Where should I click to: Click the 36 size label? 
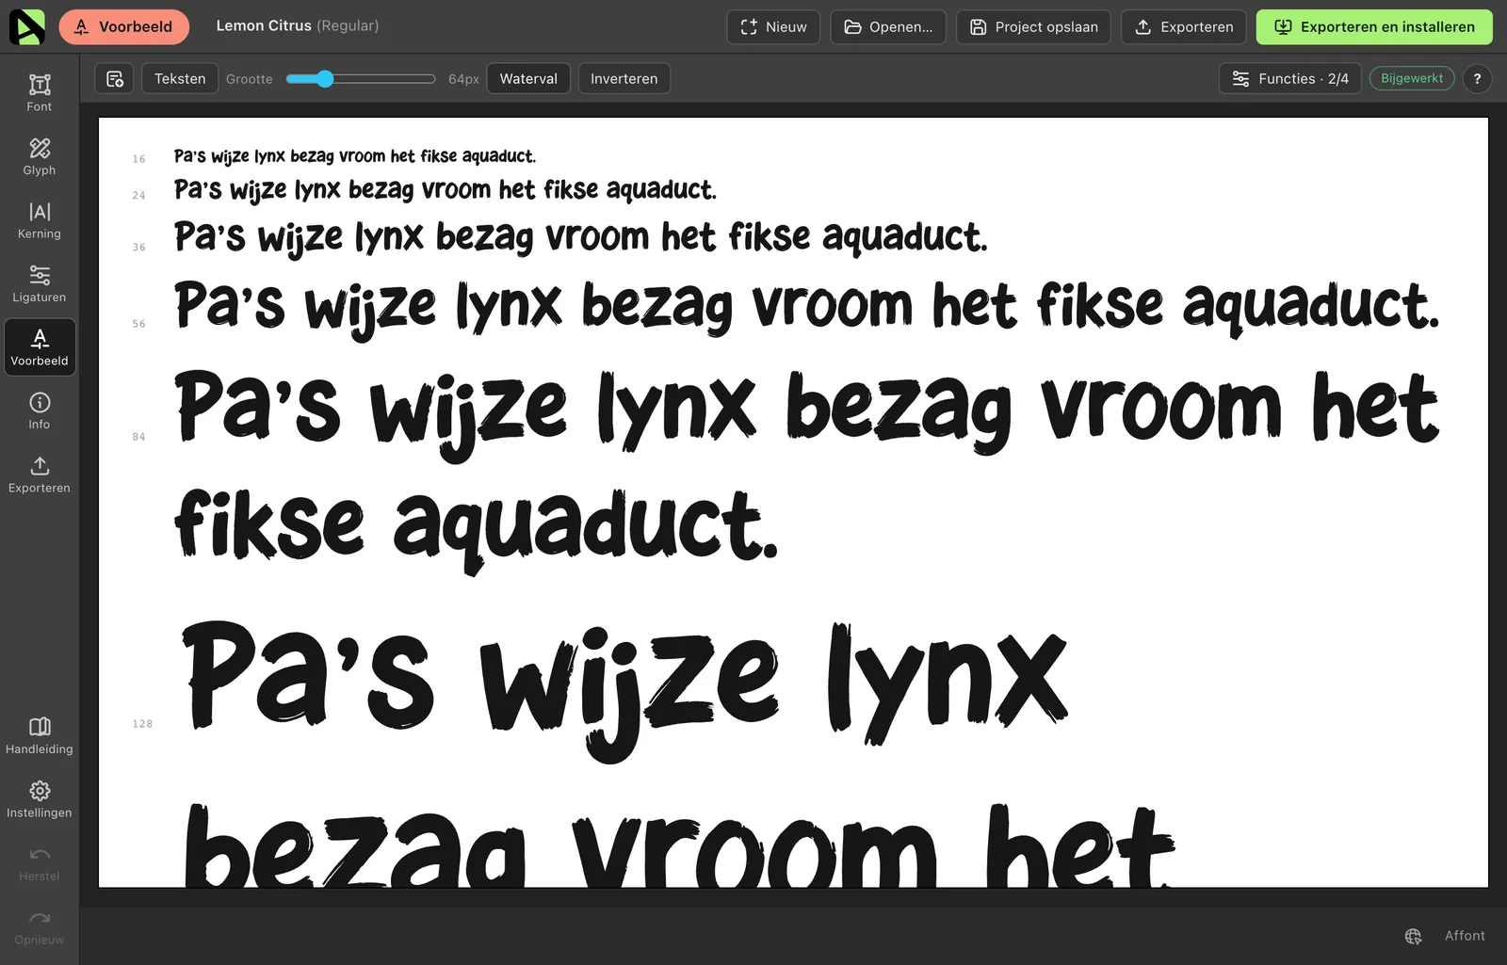[139, 248]
